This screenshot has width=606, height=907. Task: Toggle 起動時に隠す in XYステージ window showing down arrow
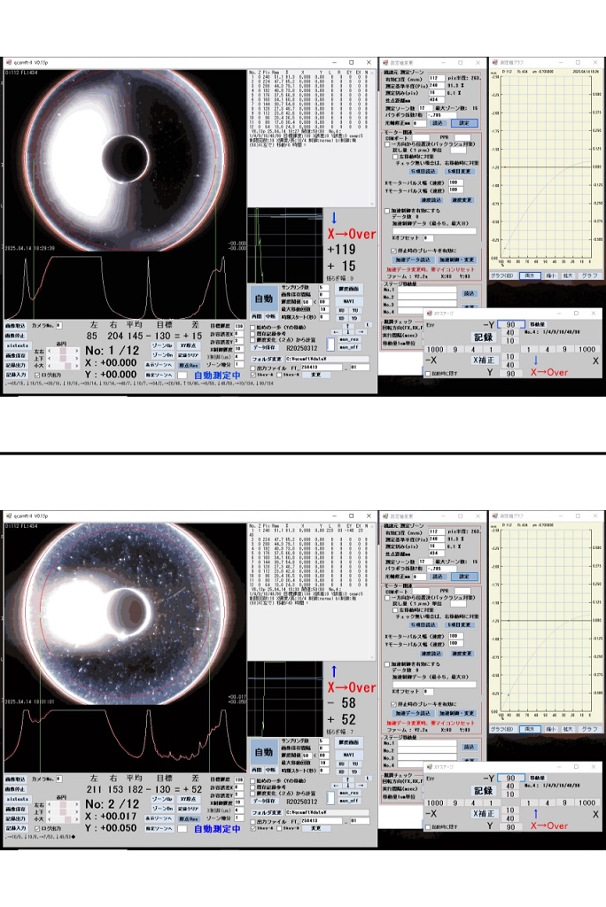point(428,374)
